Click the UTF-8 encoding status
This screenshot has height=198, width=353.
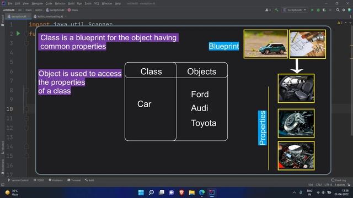click(328, 185)
